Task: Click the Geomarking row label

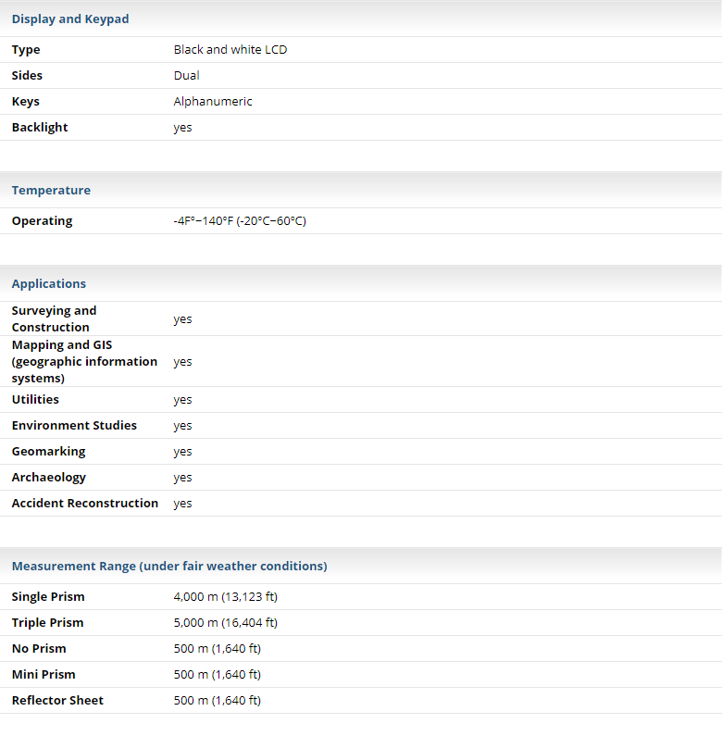Action: pos(48,452)
